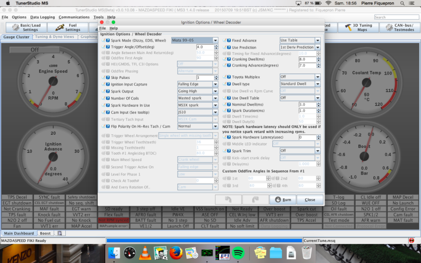Launch EFI Analytics app from the Dock
This screenshot has height=263, width=421.
click(223, 253)
